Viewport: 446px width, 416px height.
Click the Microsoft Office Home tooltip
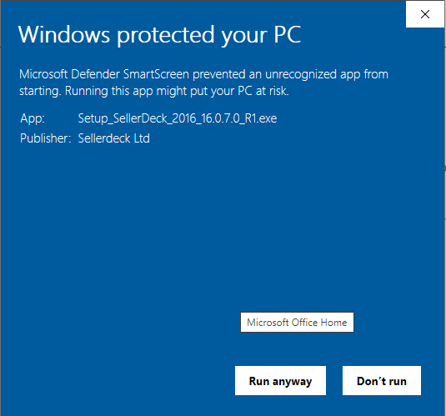[297, 322]
